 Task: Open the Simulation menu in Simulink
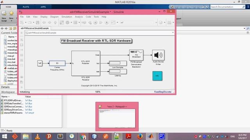(67, 17)
